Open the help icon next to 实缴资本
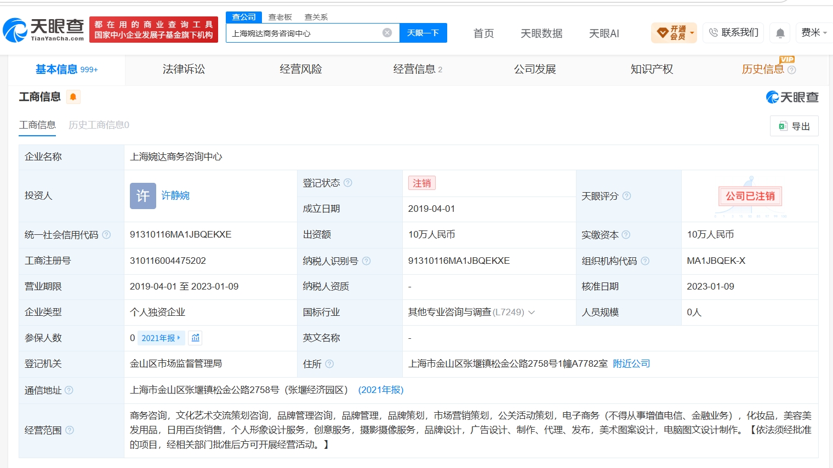 [626, 235]
